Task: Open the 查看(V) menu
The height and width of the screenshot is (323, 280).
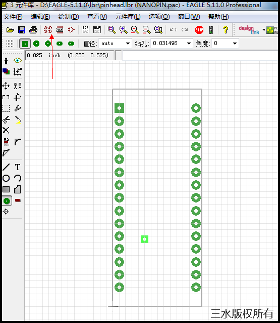Action: pos(97,17)
